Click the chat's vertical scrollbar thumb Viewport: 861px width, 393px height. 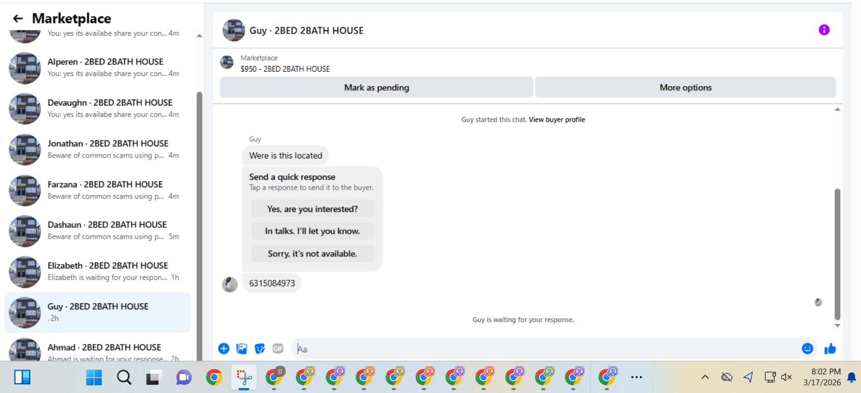(x=837, y=254)
